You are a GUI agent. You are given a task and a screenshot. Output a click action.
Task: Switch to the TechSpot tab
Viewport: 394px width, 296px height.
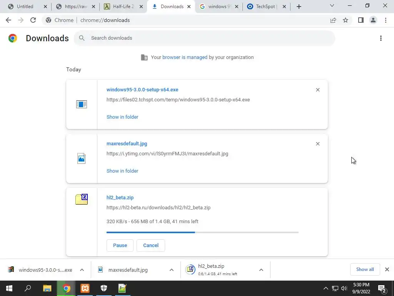tap(265, 7)
